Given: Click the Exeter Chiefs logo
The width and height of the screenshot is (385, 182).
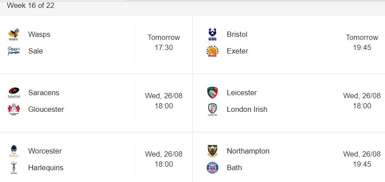Looking at the screenshot, I should coord(212,51).
